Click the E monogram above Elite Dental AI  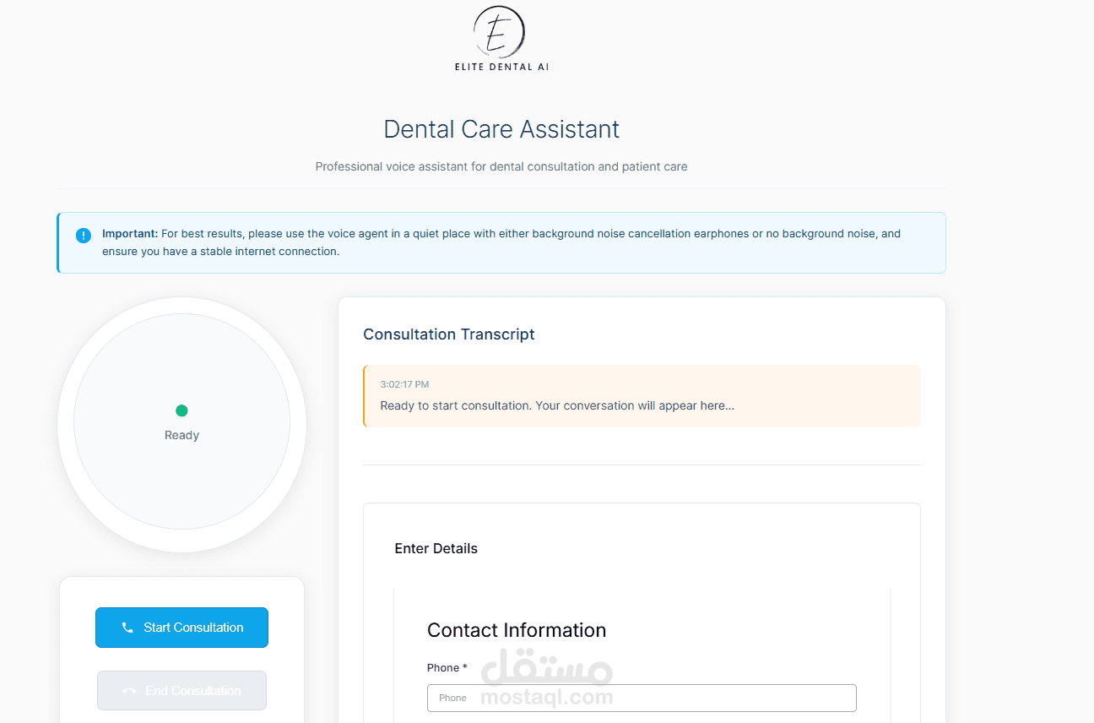point(497,32)
